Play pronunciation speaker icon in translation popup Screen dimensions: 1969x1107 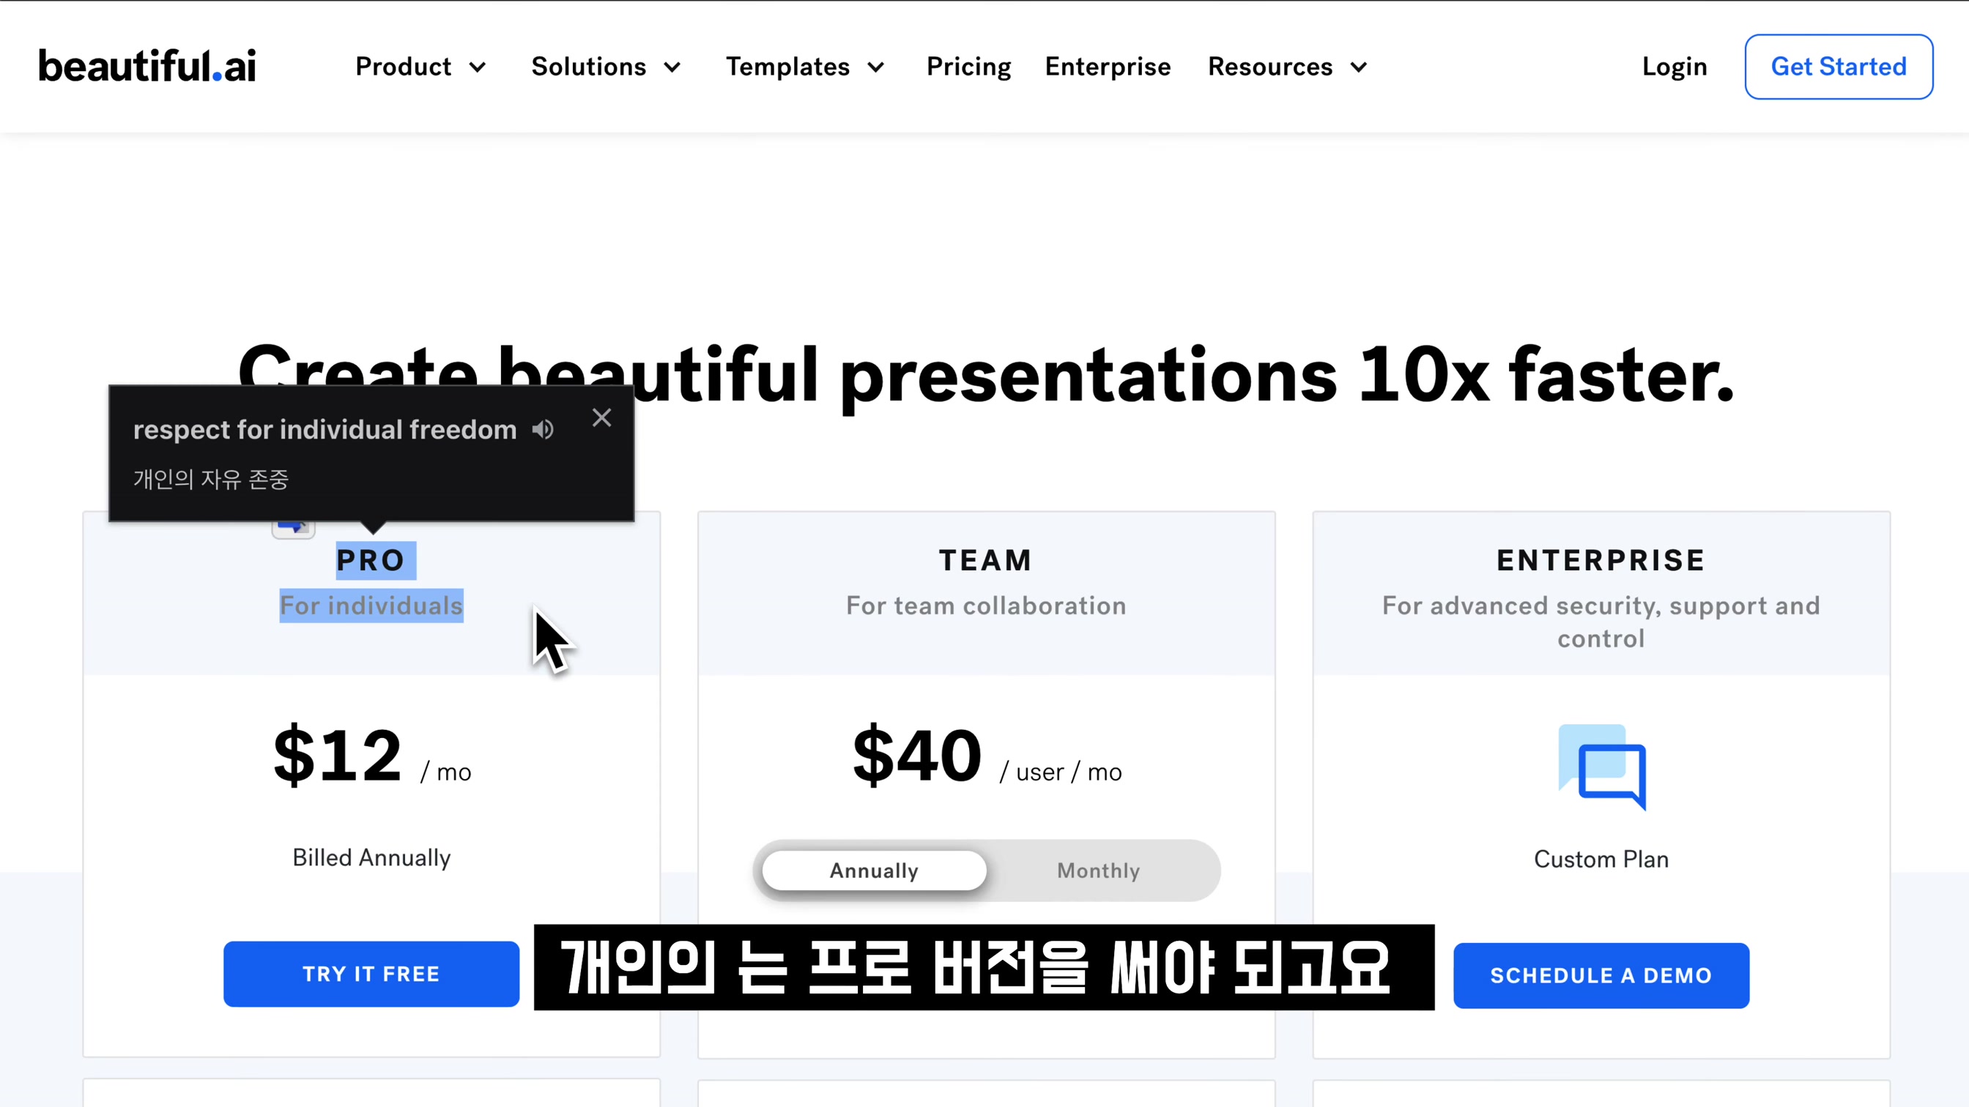pos(543,429)
